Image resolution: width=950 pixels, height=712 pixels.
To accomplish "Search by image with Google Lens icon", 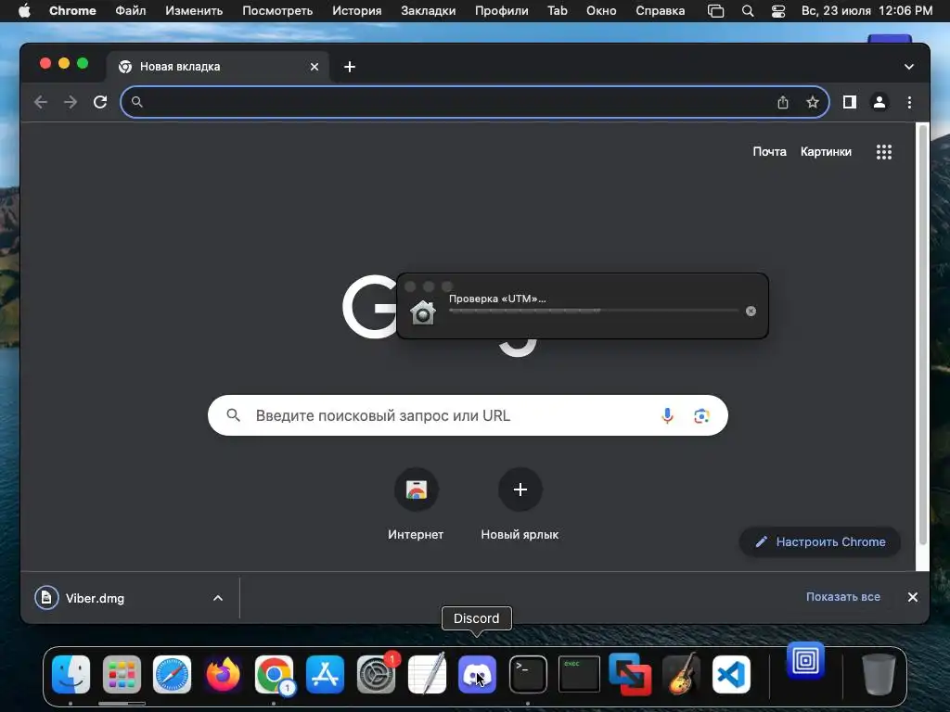I will [x=701, y=415].
